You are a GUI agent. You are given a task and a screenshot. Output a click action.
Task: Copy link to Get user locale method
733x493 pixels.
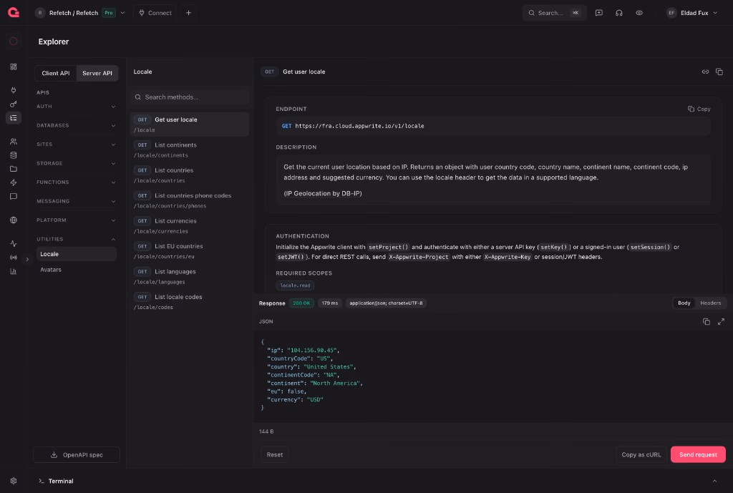[705, 72]
